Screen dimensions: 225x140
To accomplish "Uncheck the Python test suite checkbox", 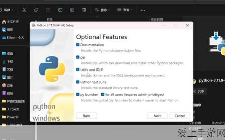I will coord(78,82).
